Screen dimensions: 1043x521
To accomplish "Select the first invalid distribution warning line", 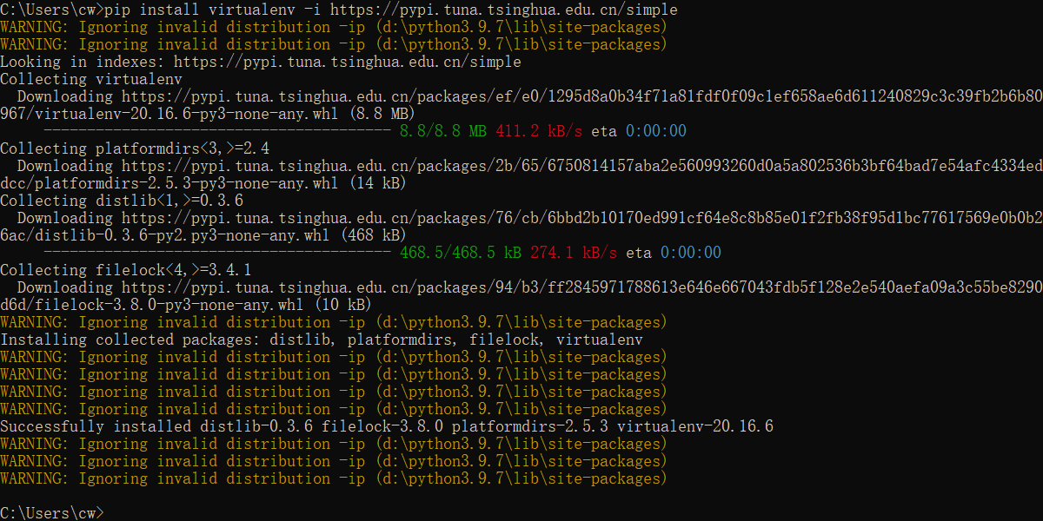I will pos(330,27).
